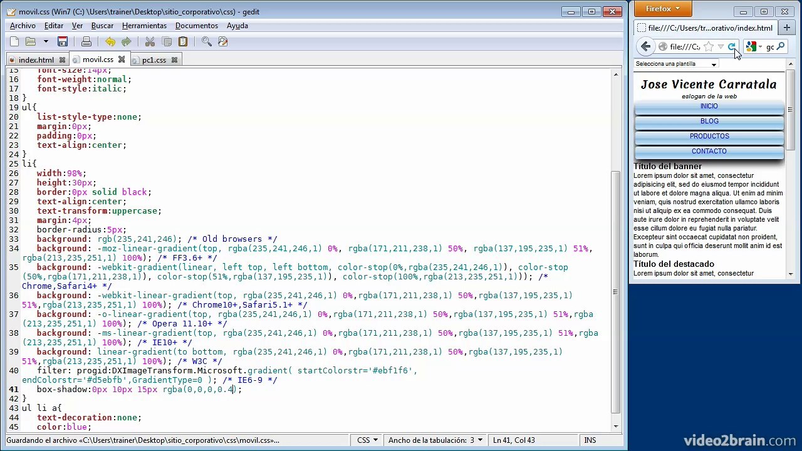
Task: Place cursor on the box-shadow line 41
Action: pyautogui.click(x=138, y=390)
